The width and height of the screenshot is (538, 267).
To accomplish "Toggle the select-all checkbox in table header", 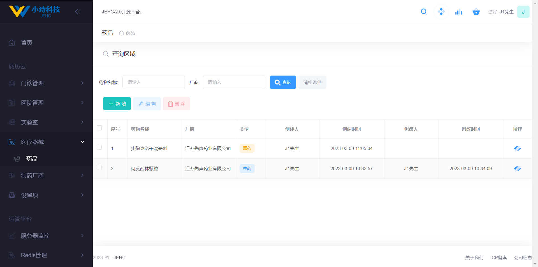I will tap(99, 128).
